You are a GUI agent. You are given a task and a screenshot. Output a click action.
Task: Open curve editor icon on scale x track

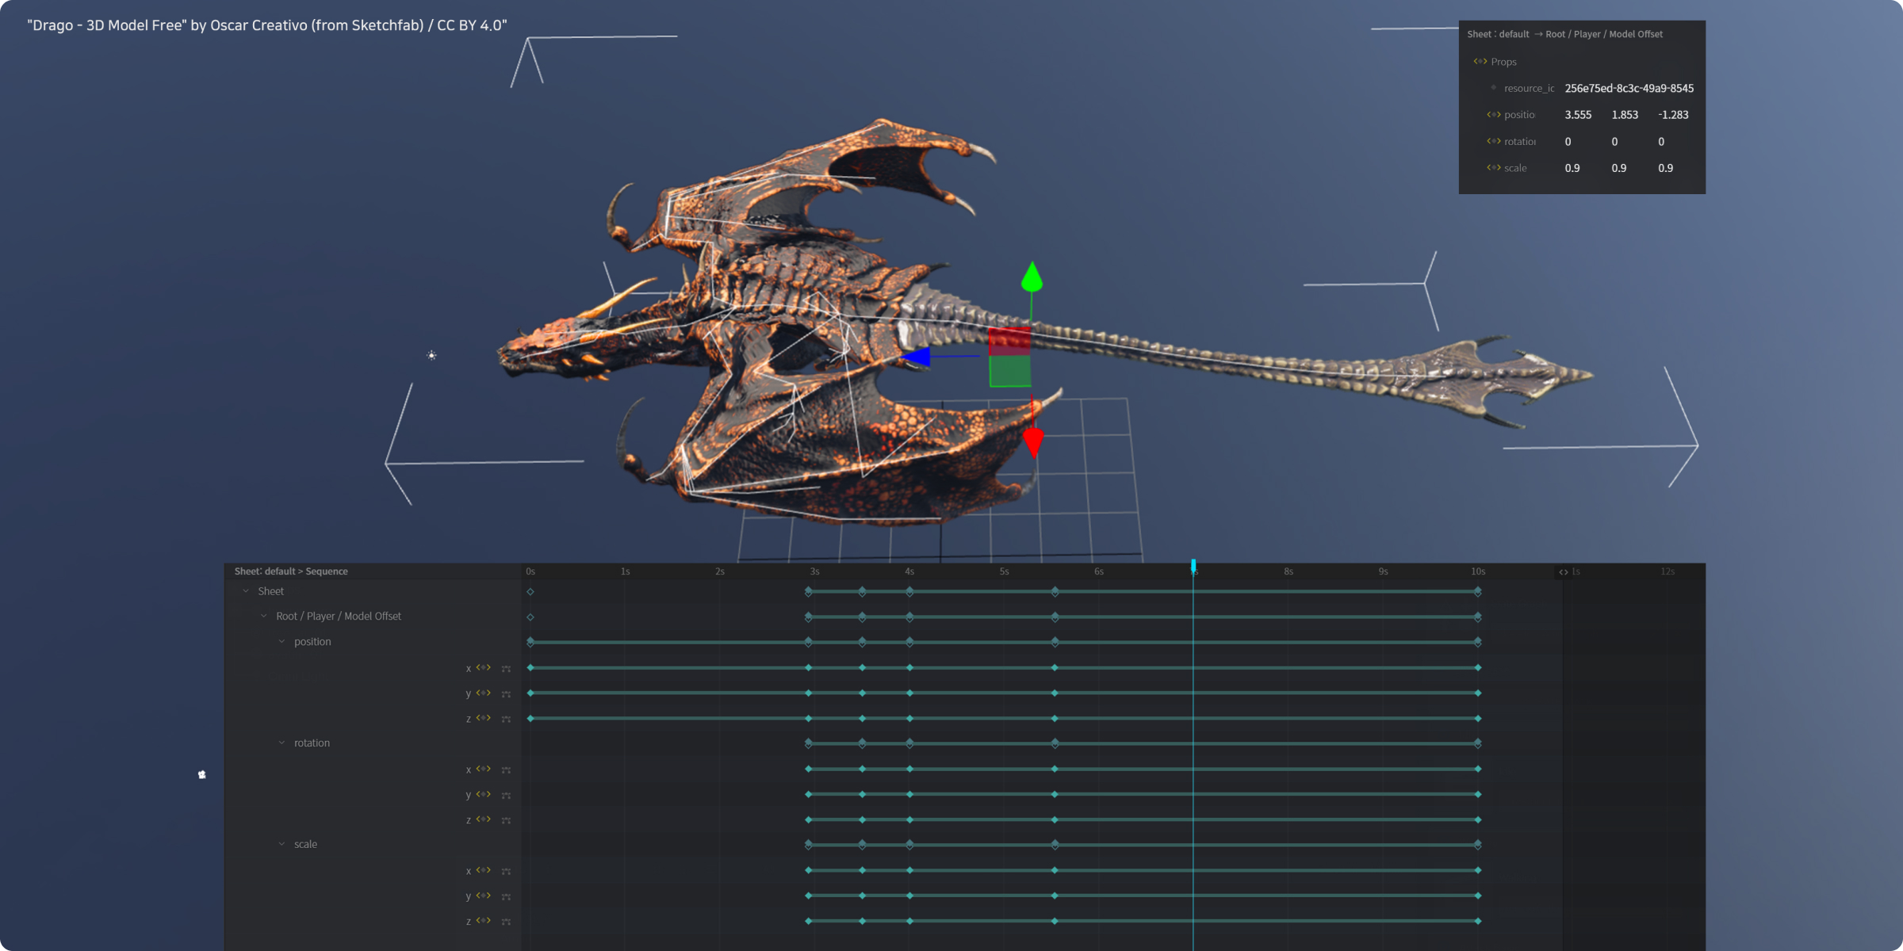(506, 871)
